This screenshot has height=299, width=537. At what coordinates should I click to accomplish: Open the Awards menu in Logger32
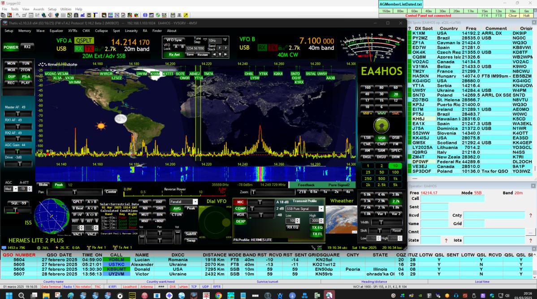[39, 9]
